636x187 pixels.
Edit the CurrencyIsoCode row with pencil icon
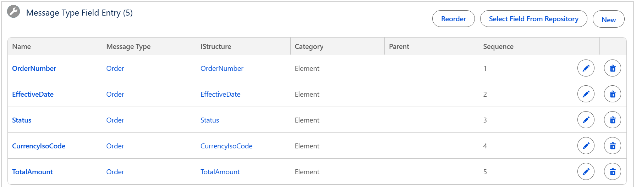[x=586, y=146]
